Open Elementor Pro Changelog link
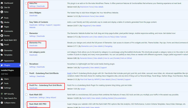 [x=108, y=46]
